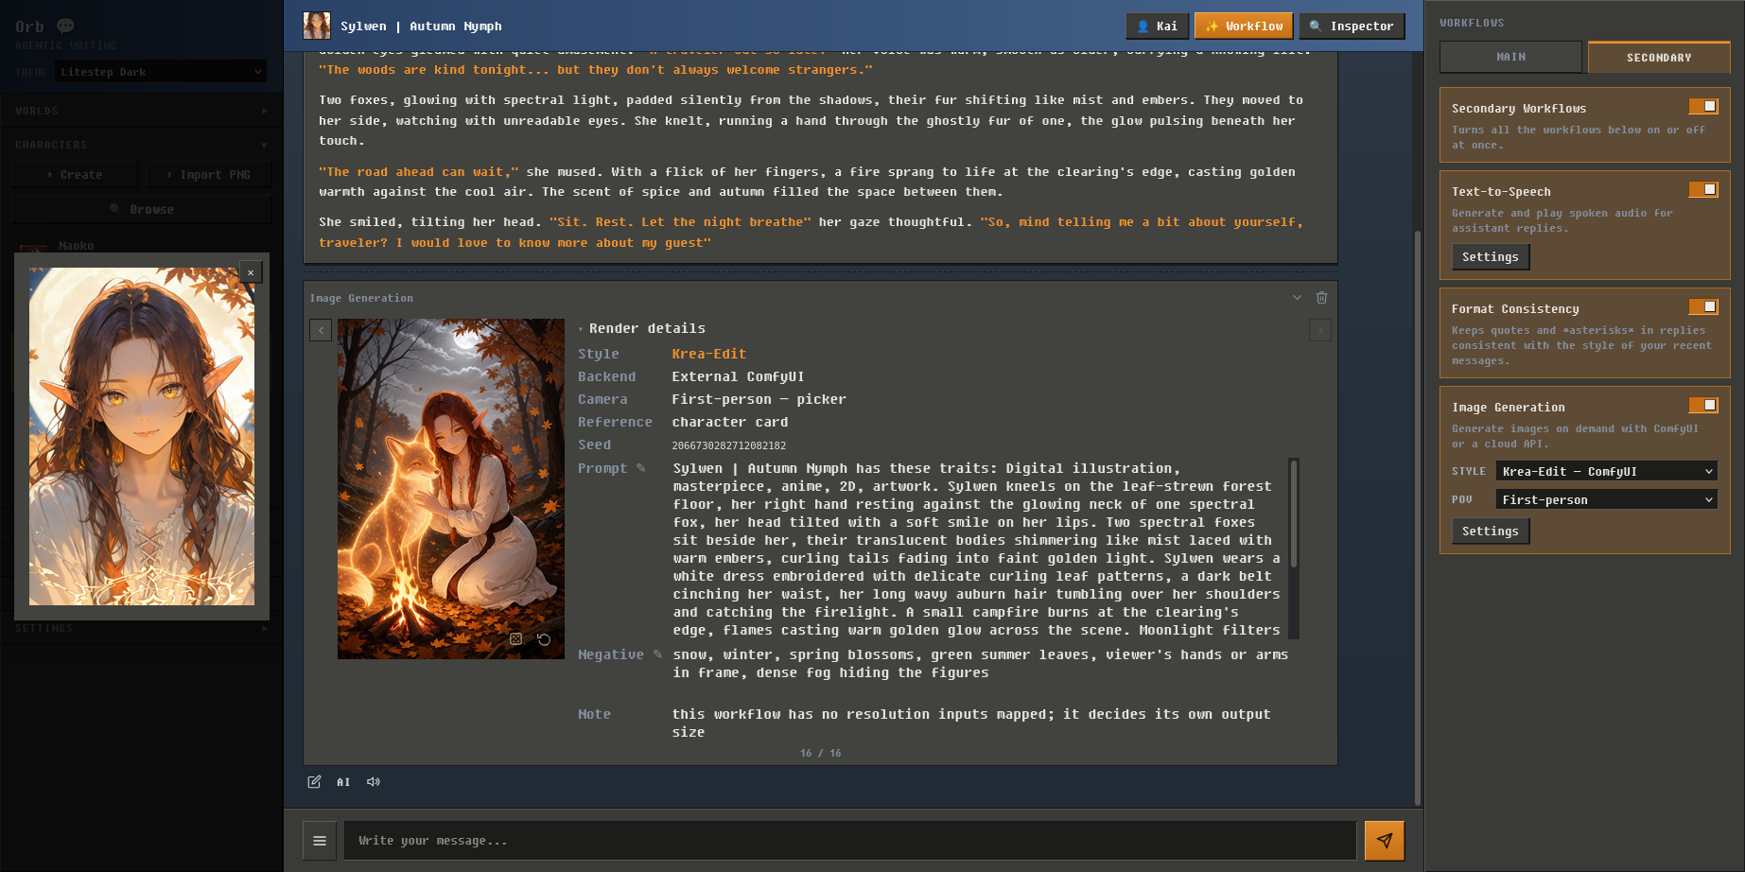1745x872 pixels.
Task: Open the Sylwen avatar in the chat header
Action: click(x=317, y=26)
